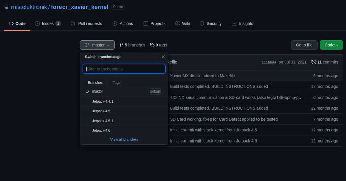Click the Issues count badge
The width and height of the screenshot is (346, 181).
[58, 23]
